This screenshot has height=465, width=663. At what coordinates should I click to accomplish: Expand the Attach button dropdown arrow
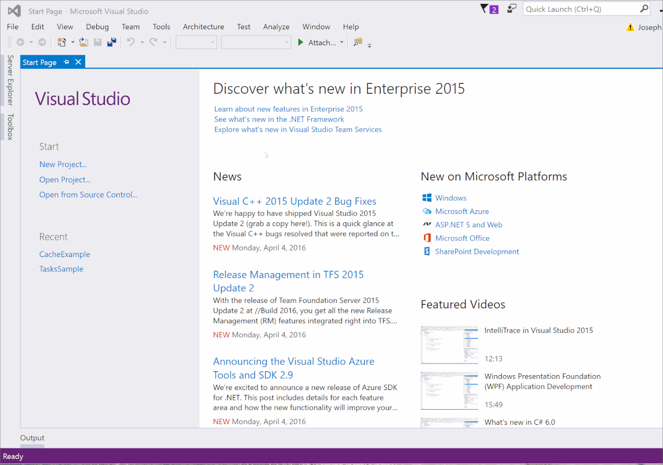[341, 42]
